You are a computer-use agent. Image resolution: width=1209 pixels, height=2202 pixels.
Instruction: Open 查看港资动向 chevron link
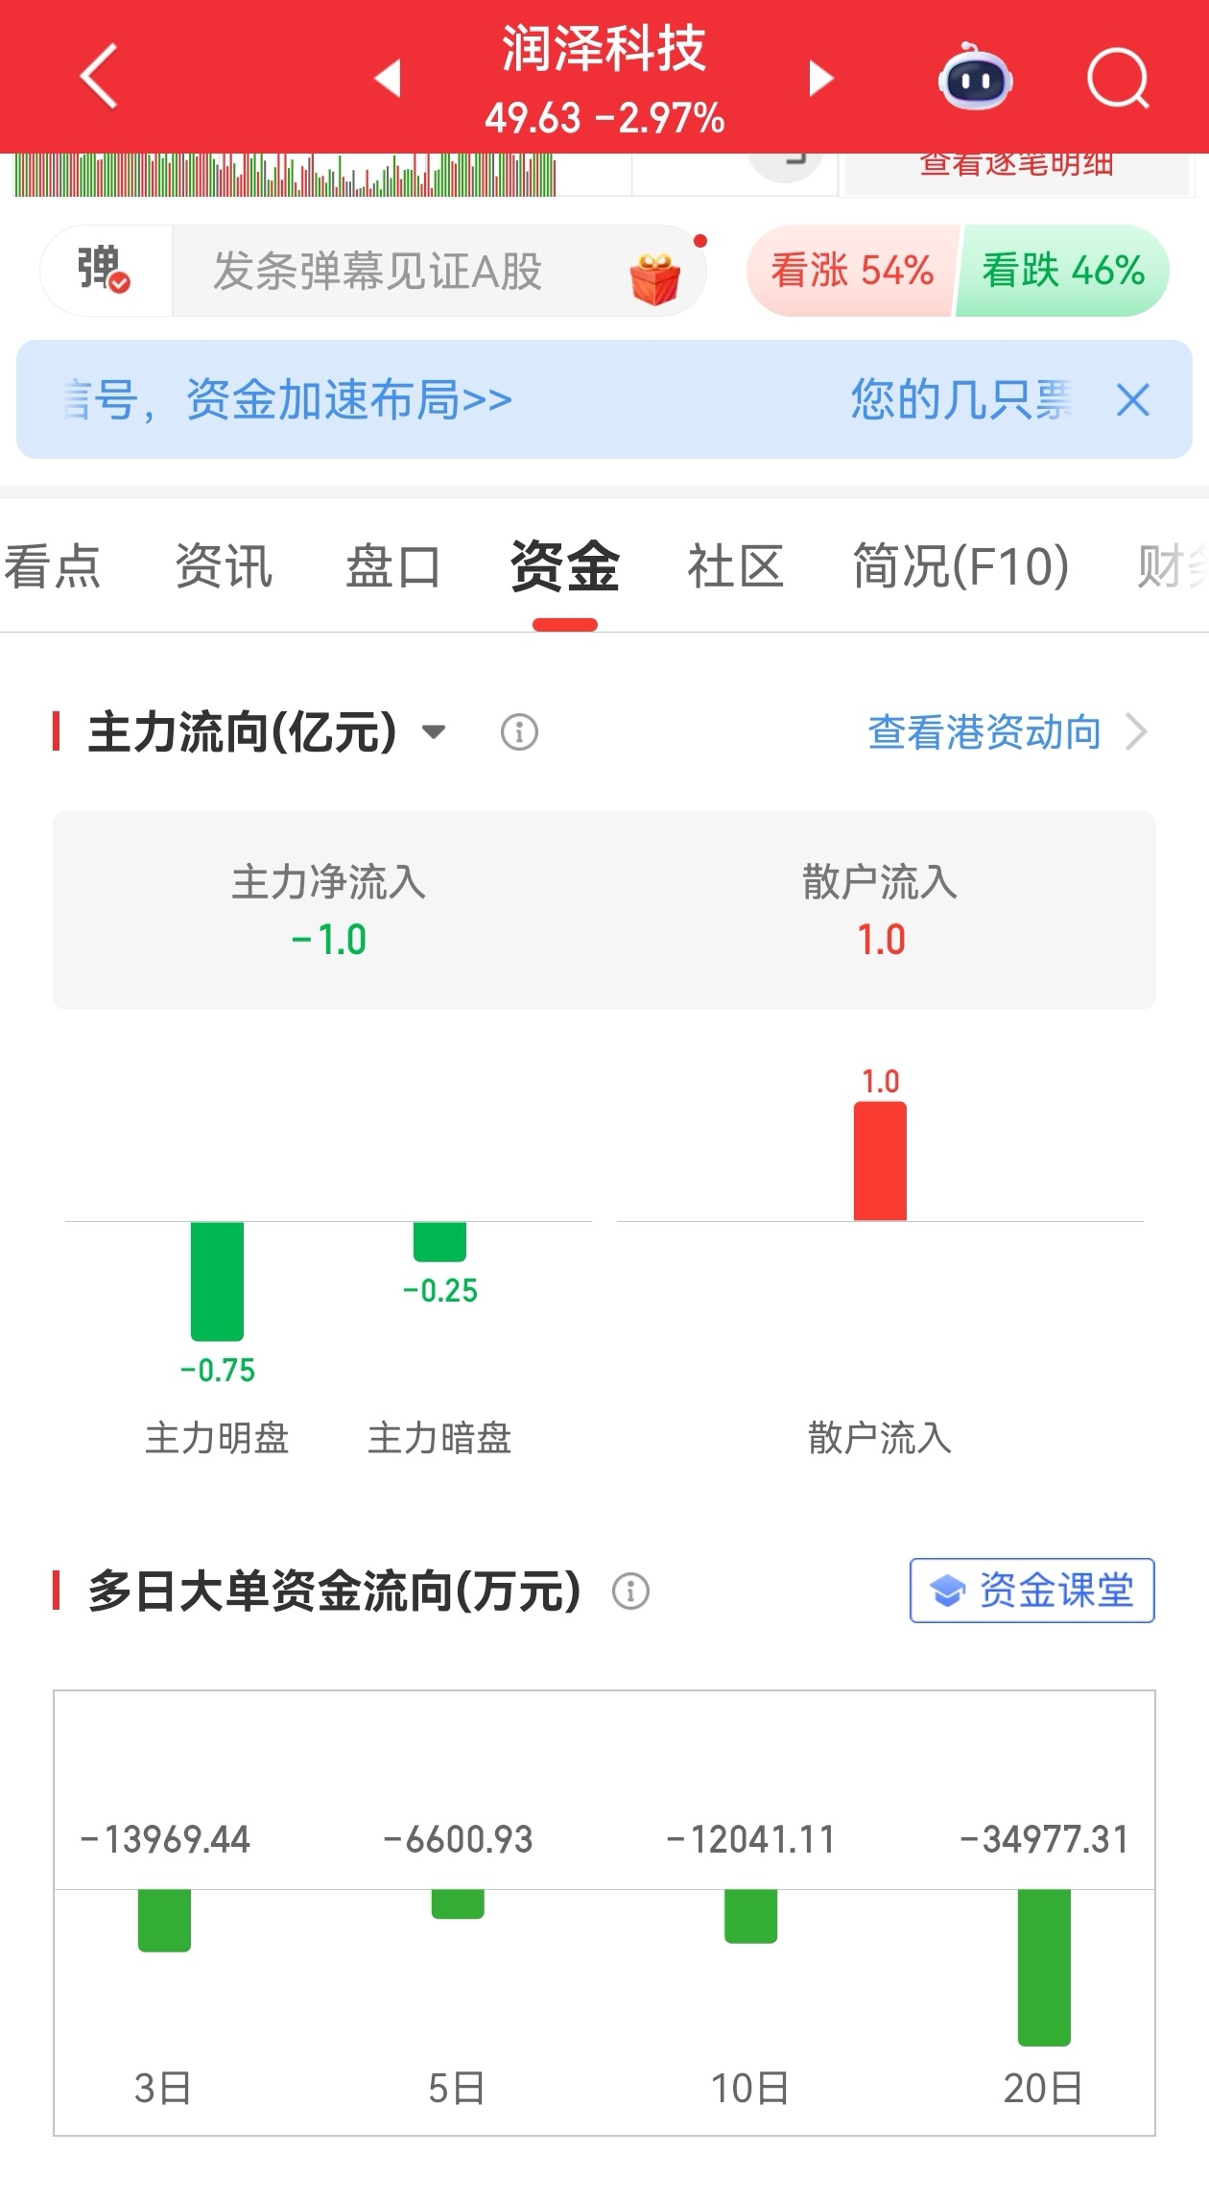pyautogui.click(x=1007, y=732)
